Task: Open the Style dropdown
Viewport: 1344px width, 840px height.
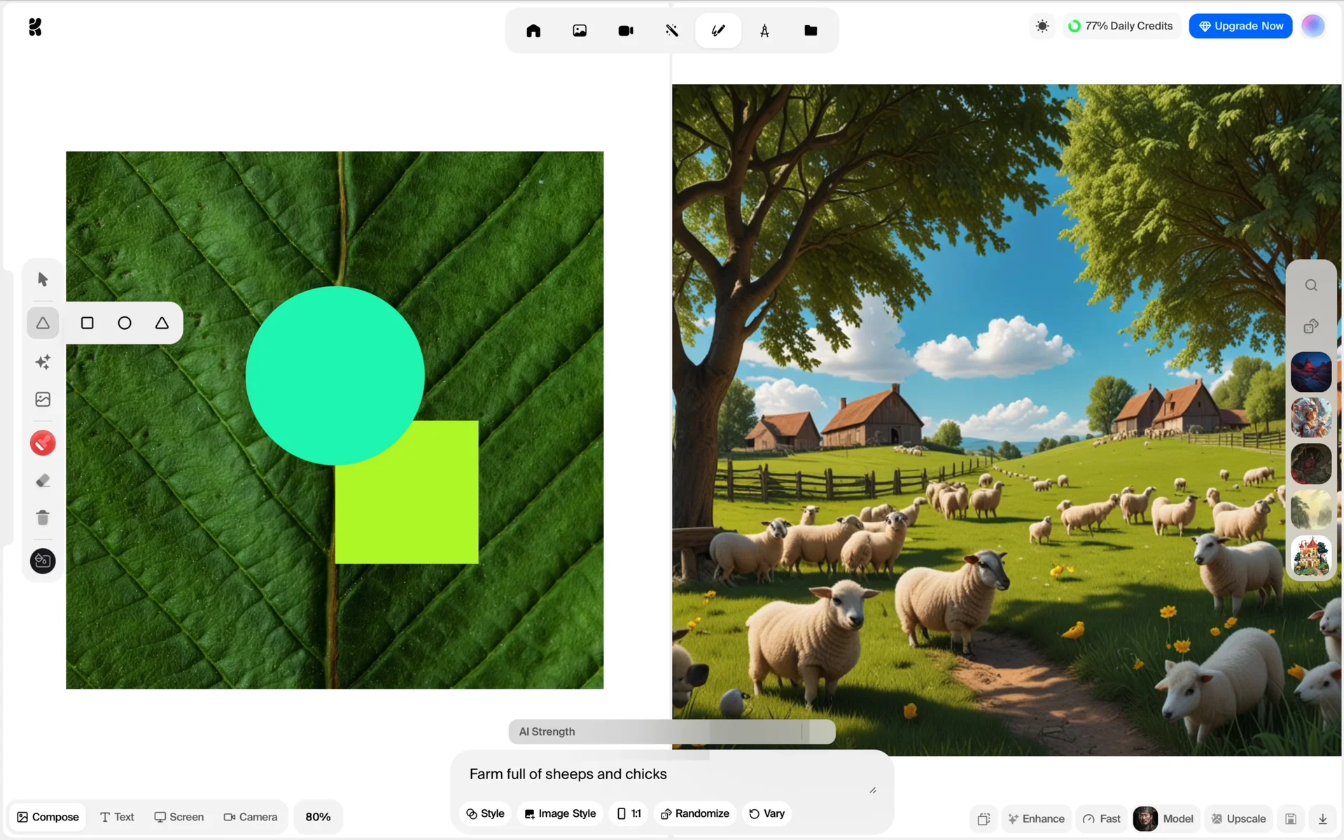Action: pos(485,813)
